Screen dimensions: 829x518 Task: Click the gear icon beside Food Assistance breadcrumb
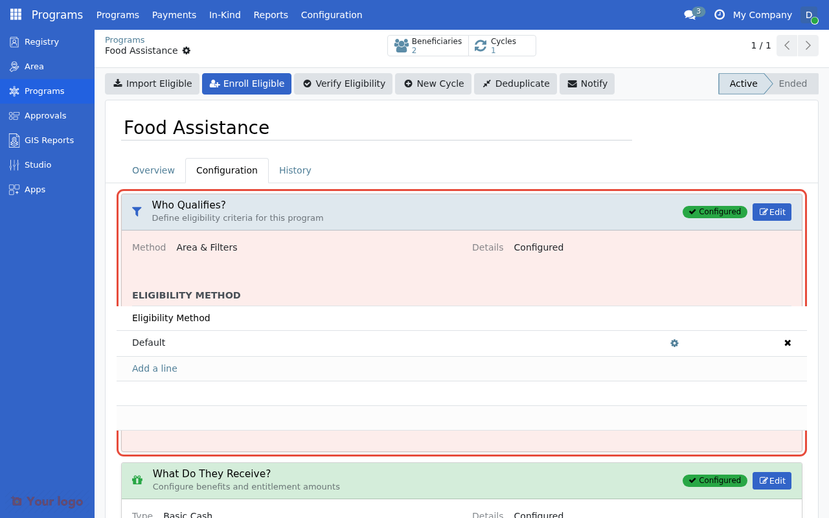(x=187, y=51)
